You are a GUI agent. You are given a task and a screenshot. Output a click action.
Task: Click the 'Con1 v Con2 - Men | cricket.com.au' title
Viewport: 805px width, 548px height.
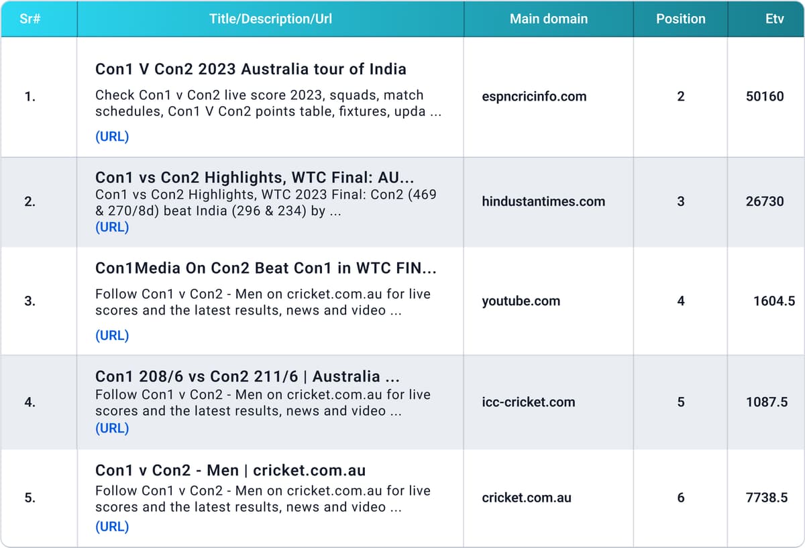[x=230, y=471]
